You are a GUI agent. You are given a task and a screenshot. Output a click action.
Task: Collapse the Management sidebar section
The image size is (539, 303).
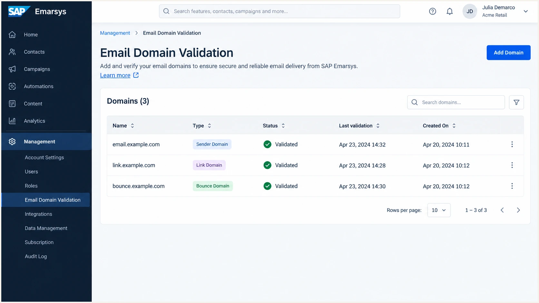pyautogui.click(x=46, y=142)
